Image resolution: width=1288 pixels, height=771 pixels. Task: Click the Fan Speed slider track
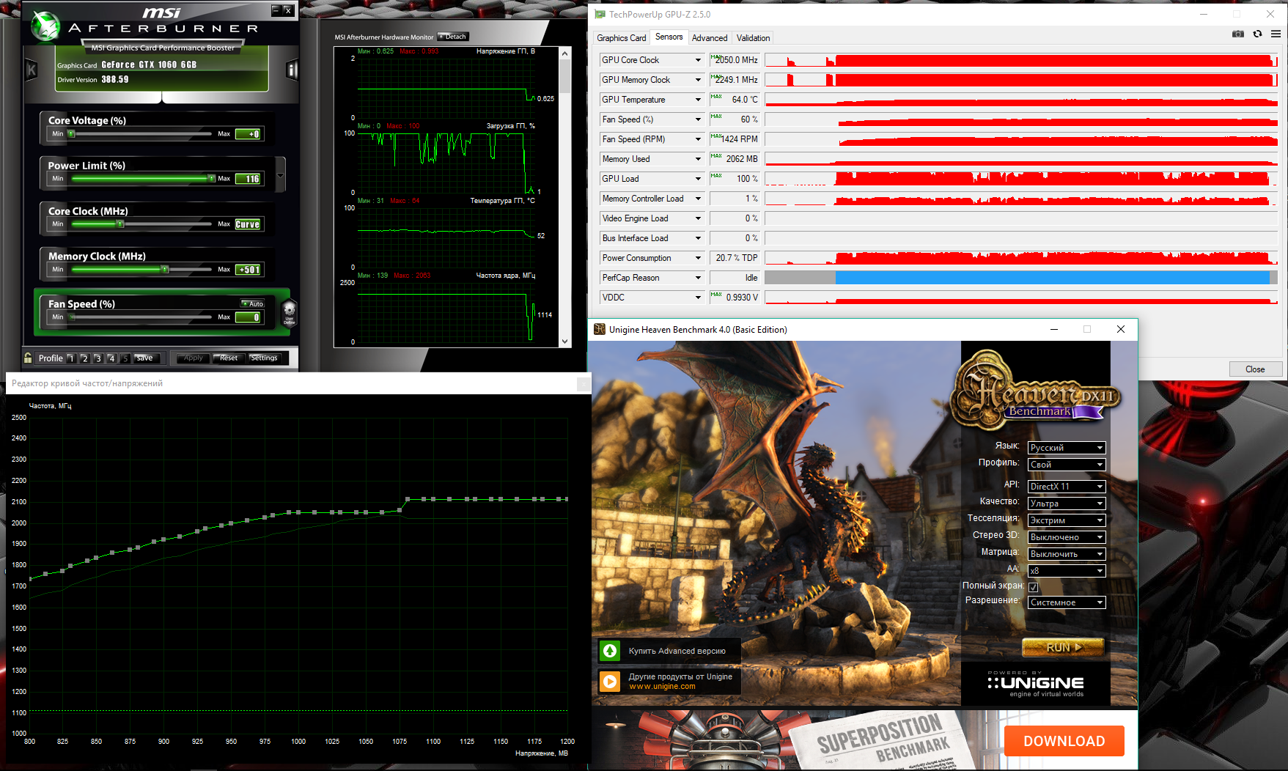point(142,317)
